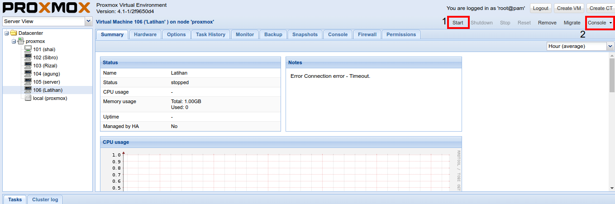Click the monitor icon of VM 105 (server)

click(28, 82)
